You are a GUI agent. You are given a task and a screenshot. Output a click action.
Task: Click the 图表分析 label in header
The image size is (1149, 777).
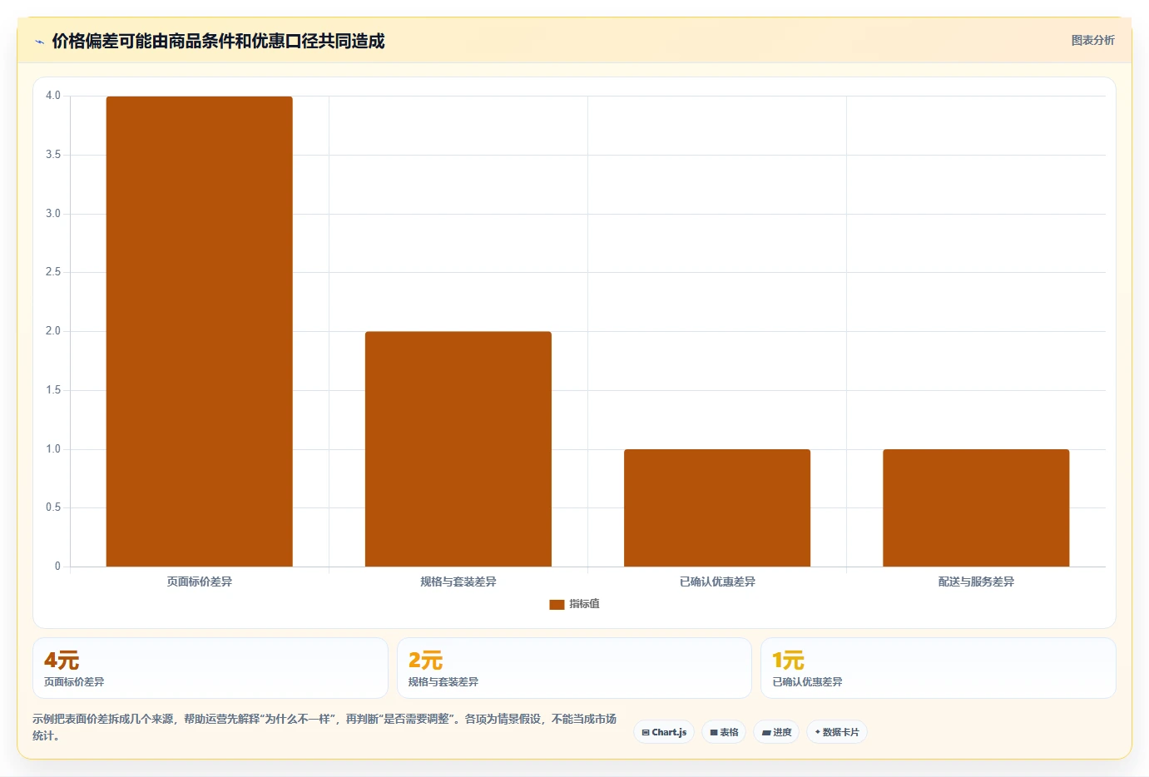click(1092, 40)
